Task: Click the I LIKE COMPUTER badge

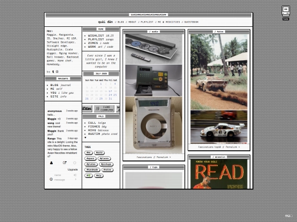Action: click(x=104, y=109)
